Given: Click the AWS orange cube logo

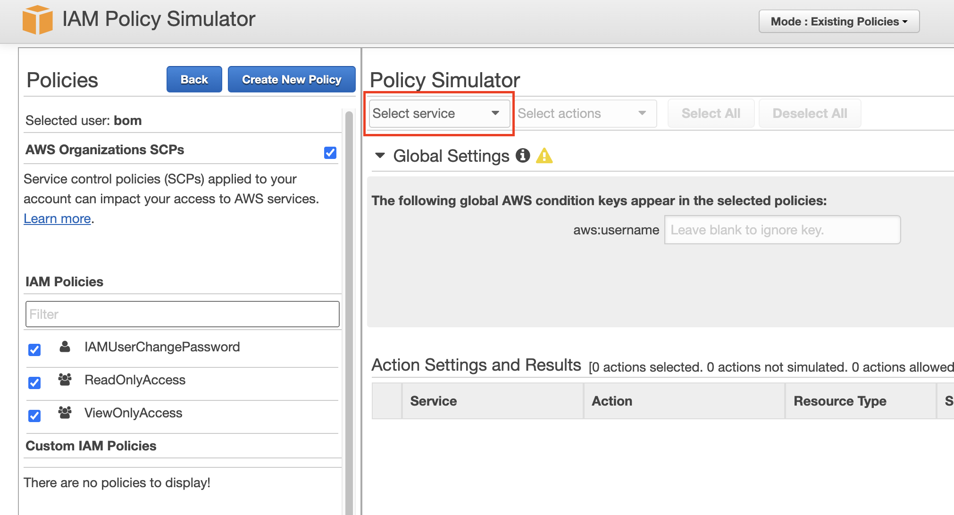Looking at the screenshot, I should [37, 20].
